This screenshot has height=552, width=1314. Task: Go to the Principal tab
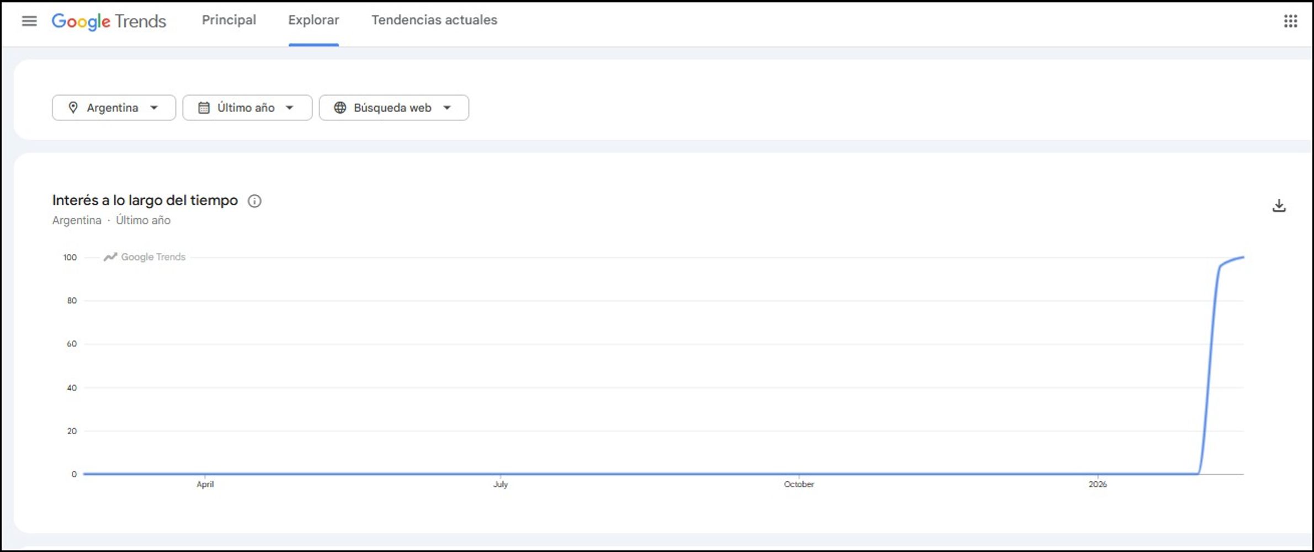[x=229, y=20]
